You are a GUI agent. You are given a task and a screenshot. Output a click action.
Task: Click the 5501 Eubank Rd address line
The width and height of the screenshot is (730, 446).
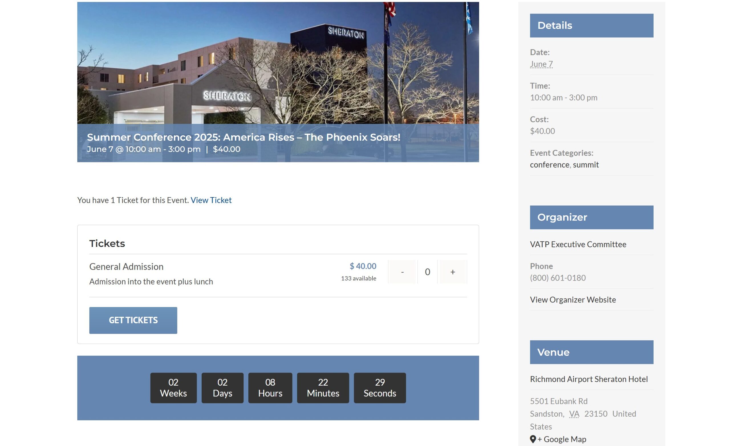pos(558,401)
